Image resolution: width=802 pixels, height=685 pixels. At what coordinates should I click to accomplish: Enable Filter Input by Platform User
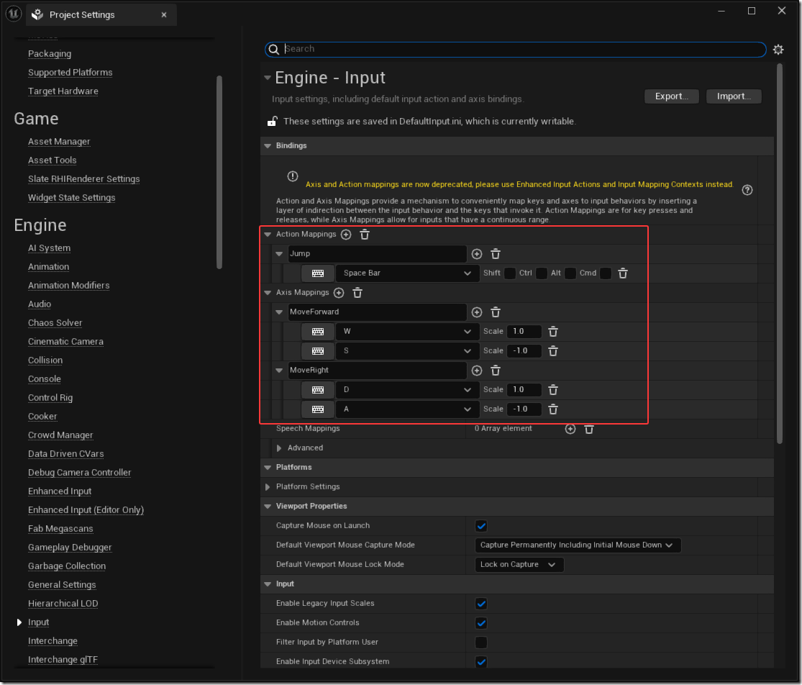coord(481,643)
